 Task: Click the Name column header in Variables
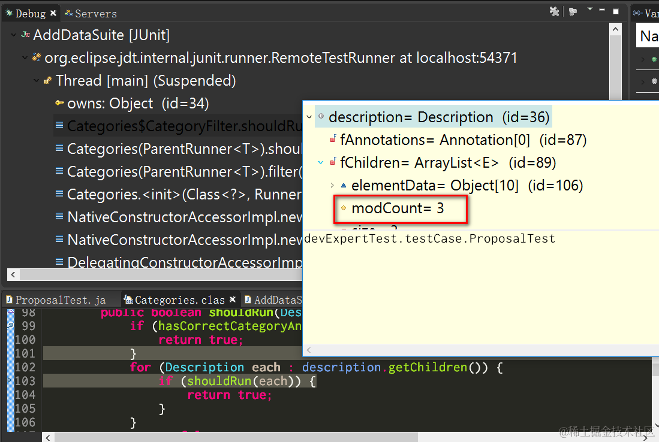tap(648, 36)
